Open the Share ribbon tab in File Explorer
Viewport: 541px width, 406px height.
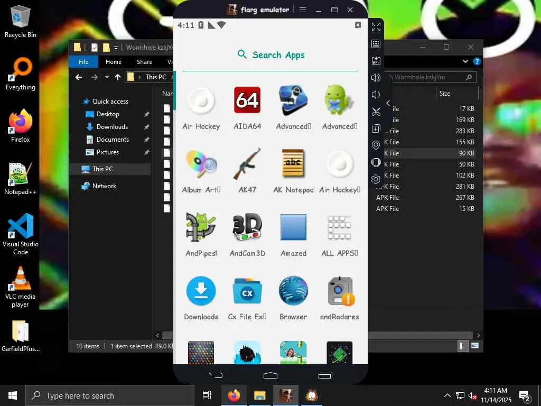click(x=144, y=62)
